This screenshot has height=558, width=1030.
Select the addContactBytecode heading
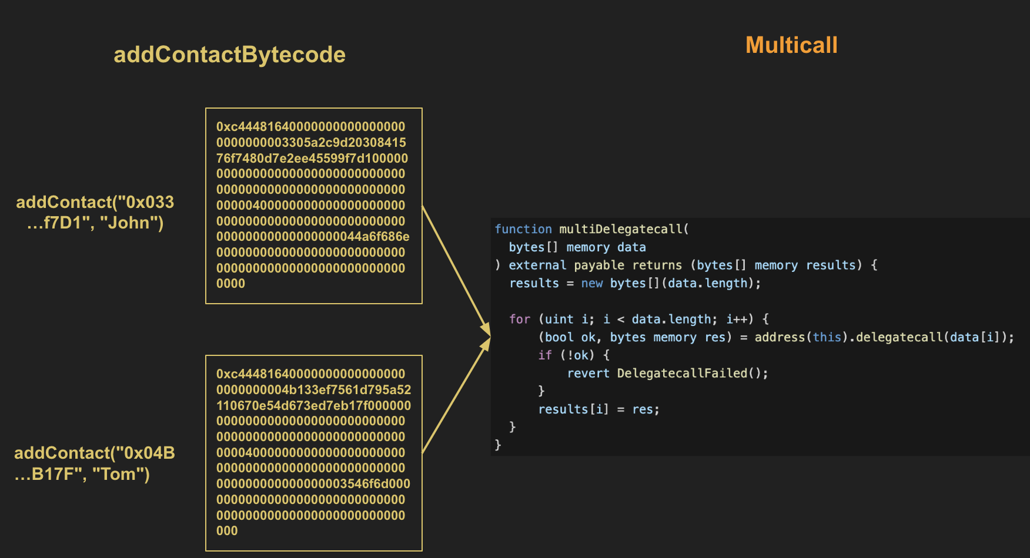(x=230, y=55)
